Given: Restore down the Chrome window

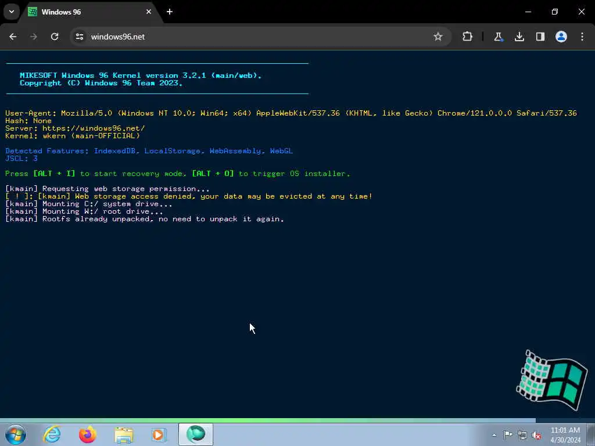Looking at the screenshot, I should tap(555, 12).
